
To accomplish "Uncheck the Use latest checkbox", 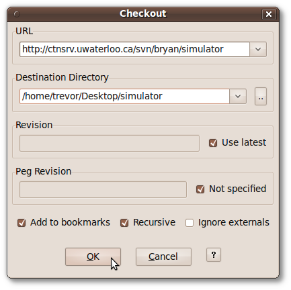I will tap(213, 143).
